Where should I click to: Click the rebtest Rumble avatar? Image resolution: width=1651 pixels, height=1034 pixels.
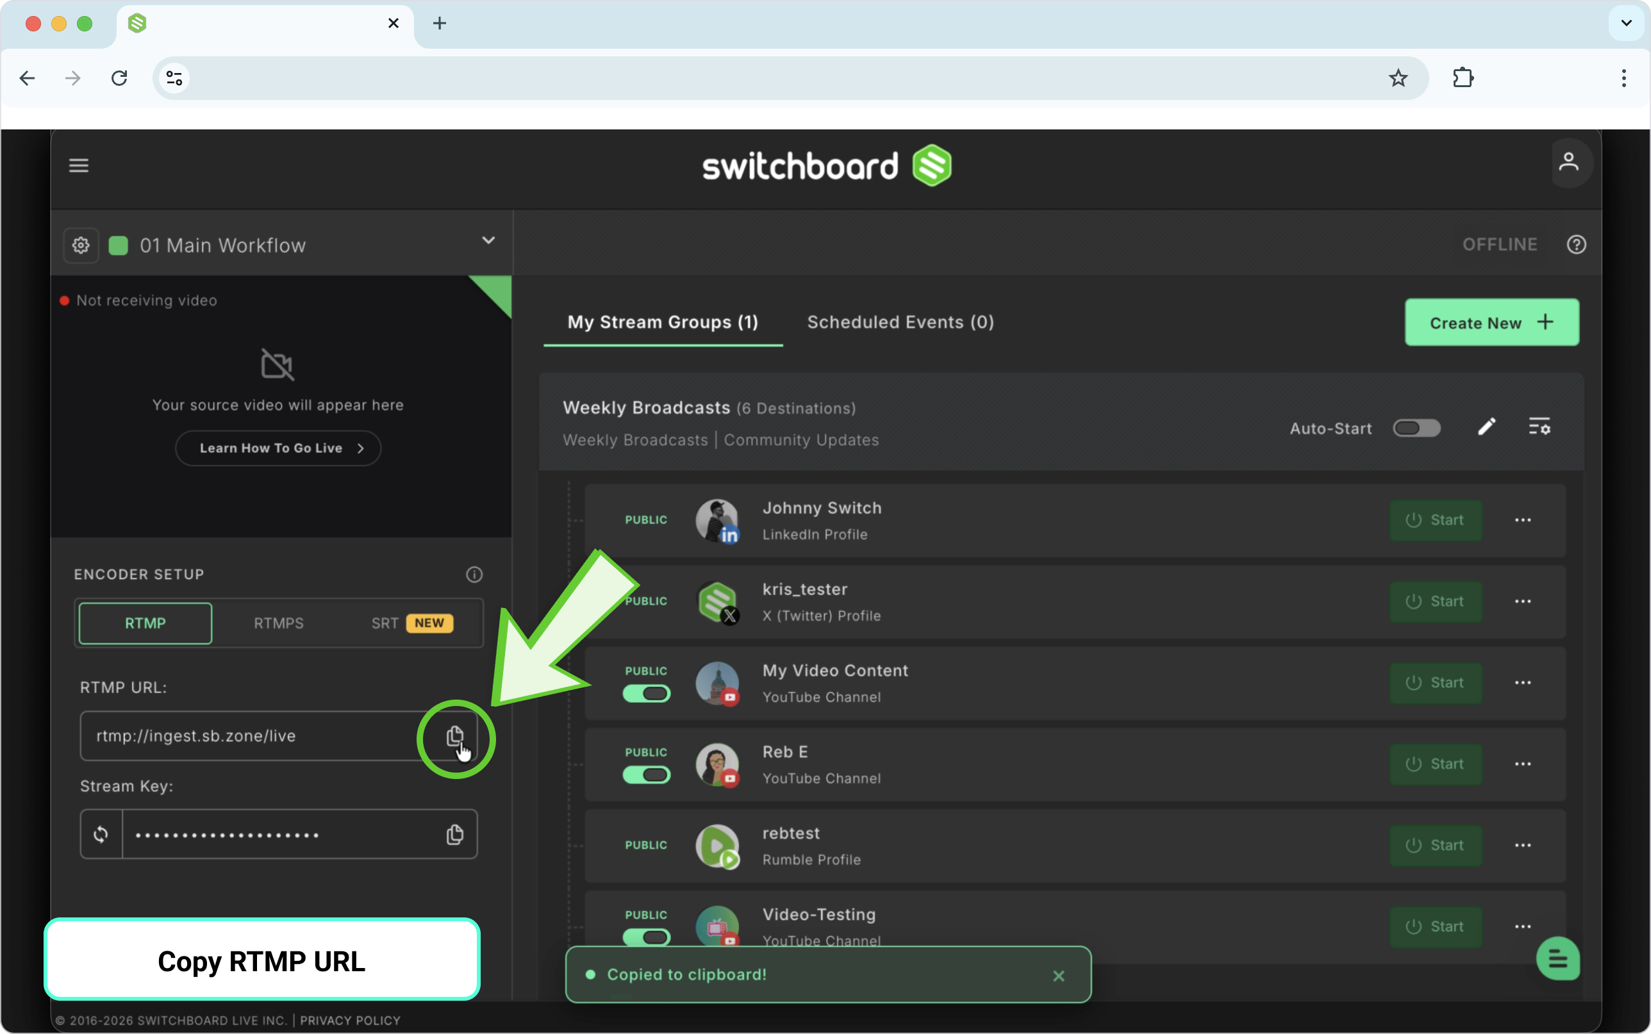pos(717,847)
